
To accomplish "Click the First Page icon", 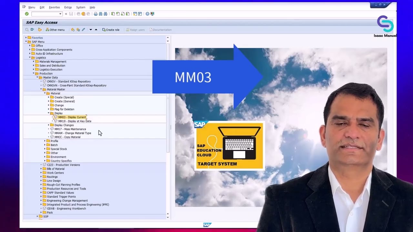I will [113, 14].
